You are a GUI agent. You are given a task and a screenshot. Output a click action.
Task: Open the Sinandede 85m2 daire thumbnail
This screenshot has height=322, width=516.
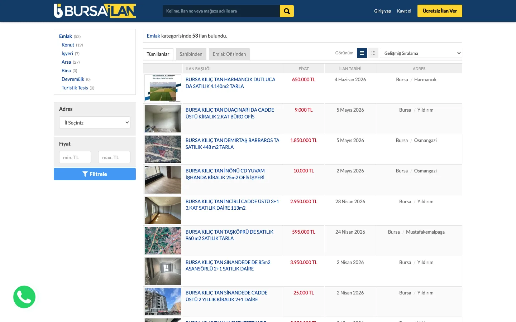163,271
